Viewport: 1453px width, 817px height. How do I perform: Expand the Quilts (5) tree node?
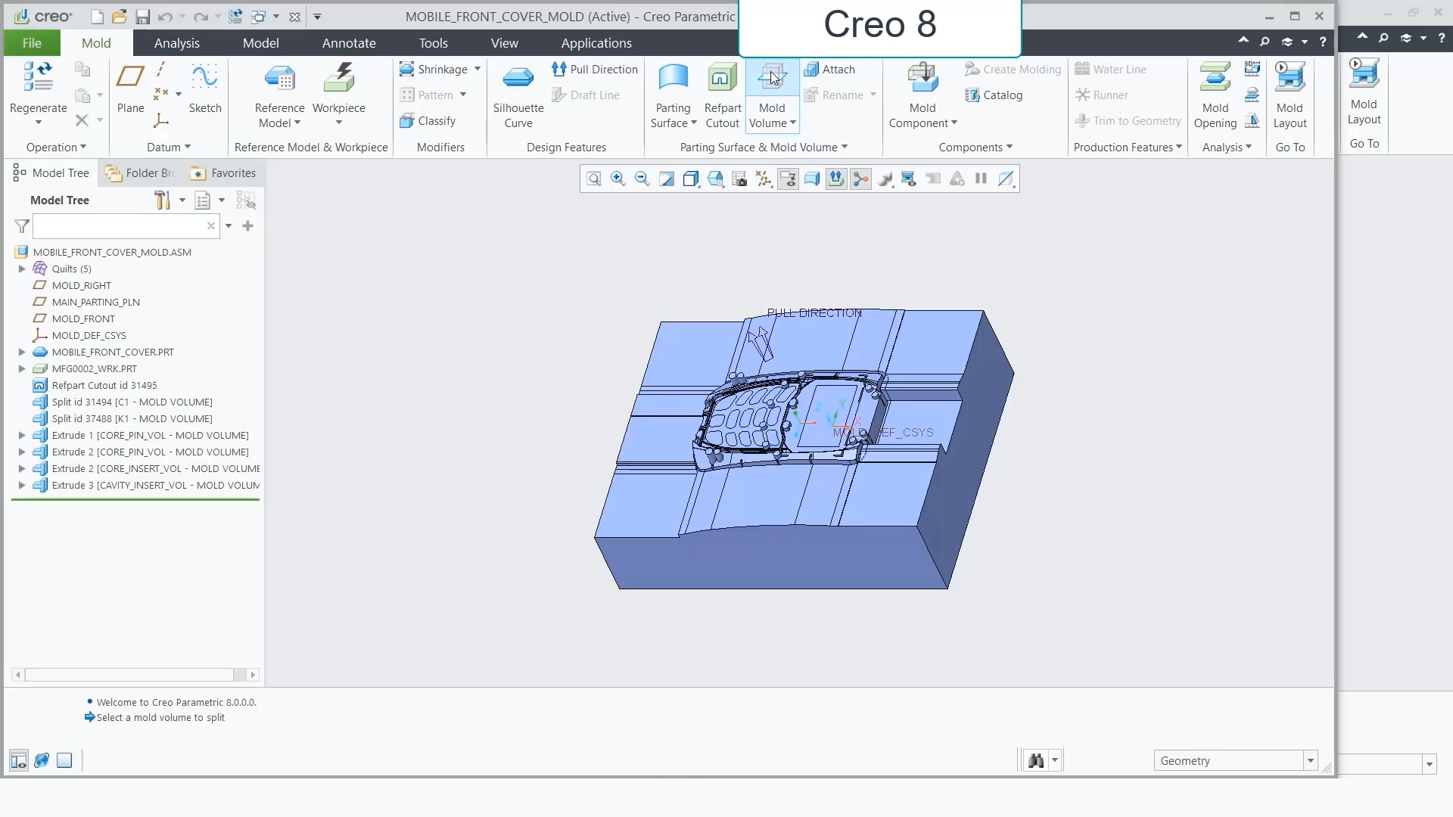point(22,269)
